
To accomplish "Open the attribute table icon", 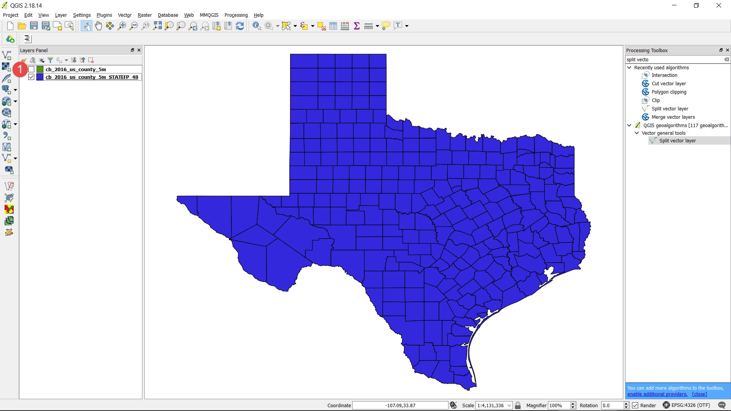I will pyautogui.click(x=333, y=26).
